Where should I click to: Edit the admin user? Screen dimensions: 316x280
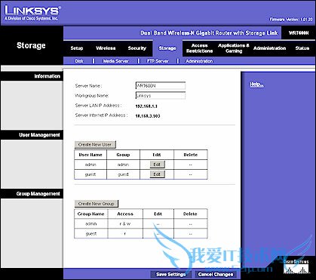click(157, 165)
